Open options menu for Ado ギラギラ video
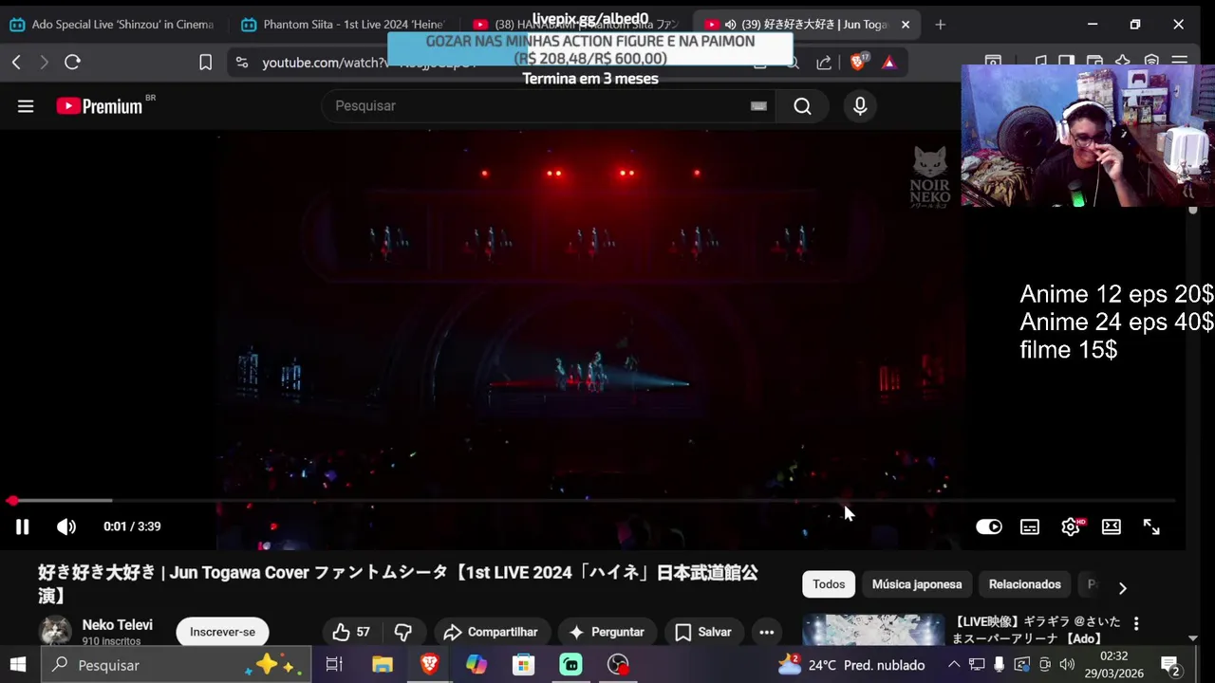The height and width of the screenshot is (683, 1215). (x=1136, y=624)
